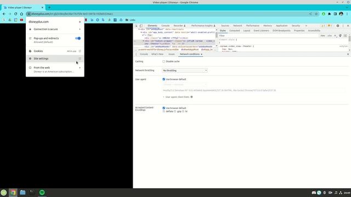Open DevTools settings gear
The height and width of the screenshot is (197, 351).
click(x=338, y=26)
